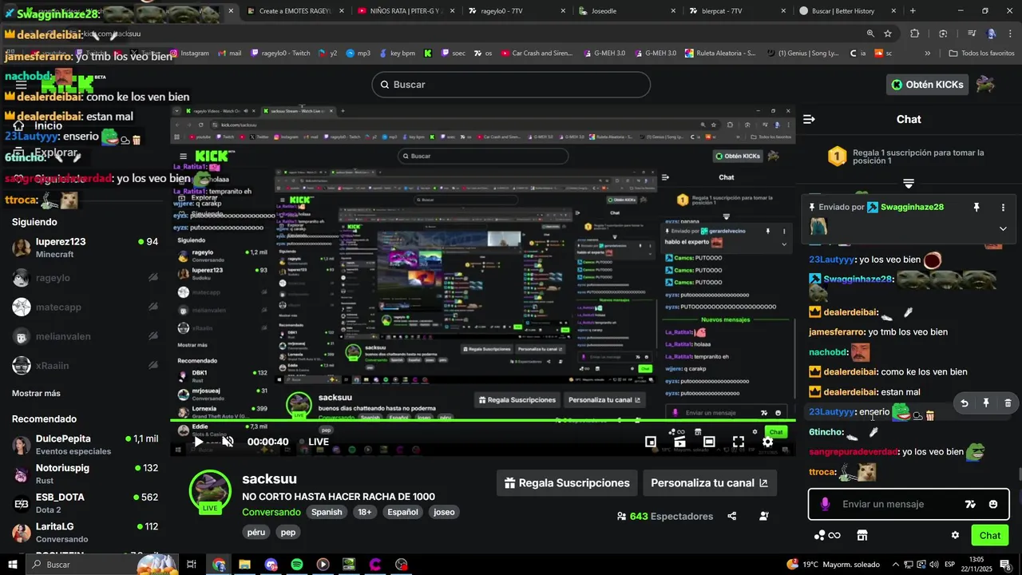Select the joseo tag
This screenshot has height=575, width=1022.
[444, 512]
